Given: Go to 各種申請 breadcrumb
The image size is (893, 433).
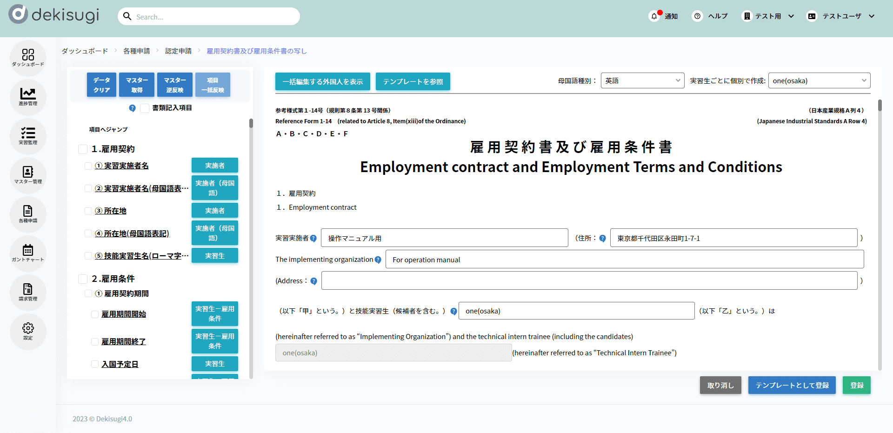Looking at the screenshot, I should [x=136, y=51].
